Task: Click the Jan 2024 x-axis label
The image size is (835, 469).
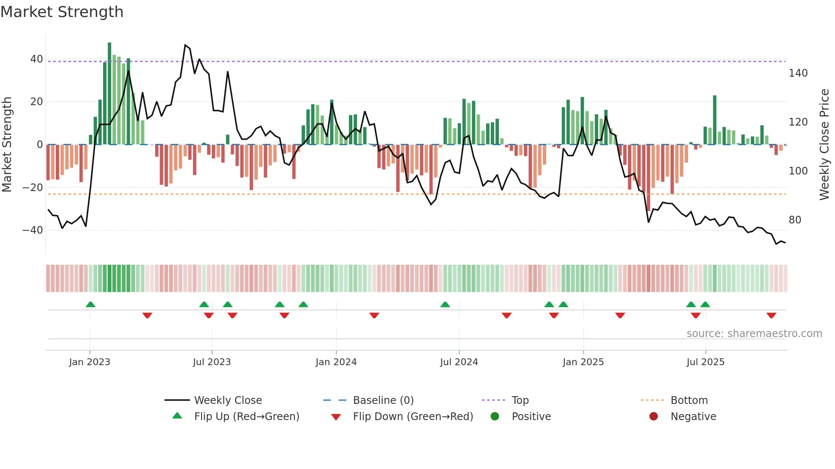Action: click(336, 362)
